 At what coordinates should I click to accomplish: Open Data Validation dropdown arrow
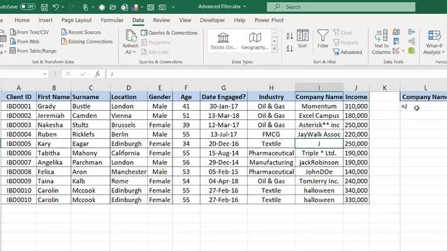(404, 51)
